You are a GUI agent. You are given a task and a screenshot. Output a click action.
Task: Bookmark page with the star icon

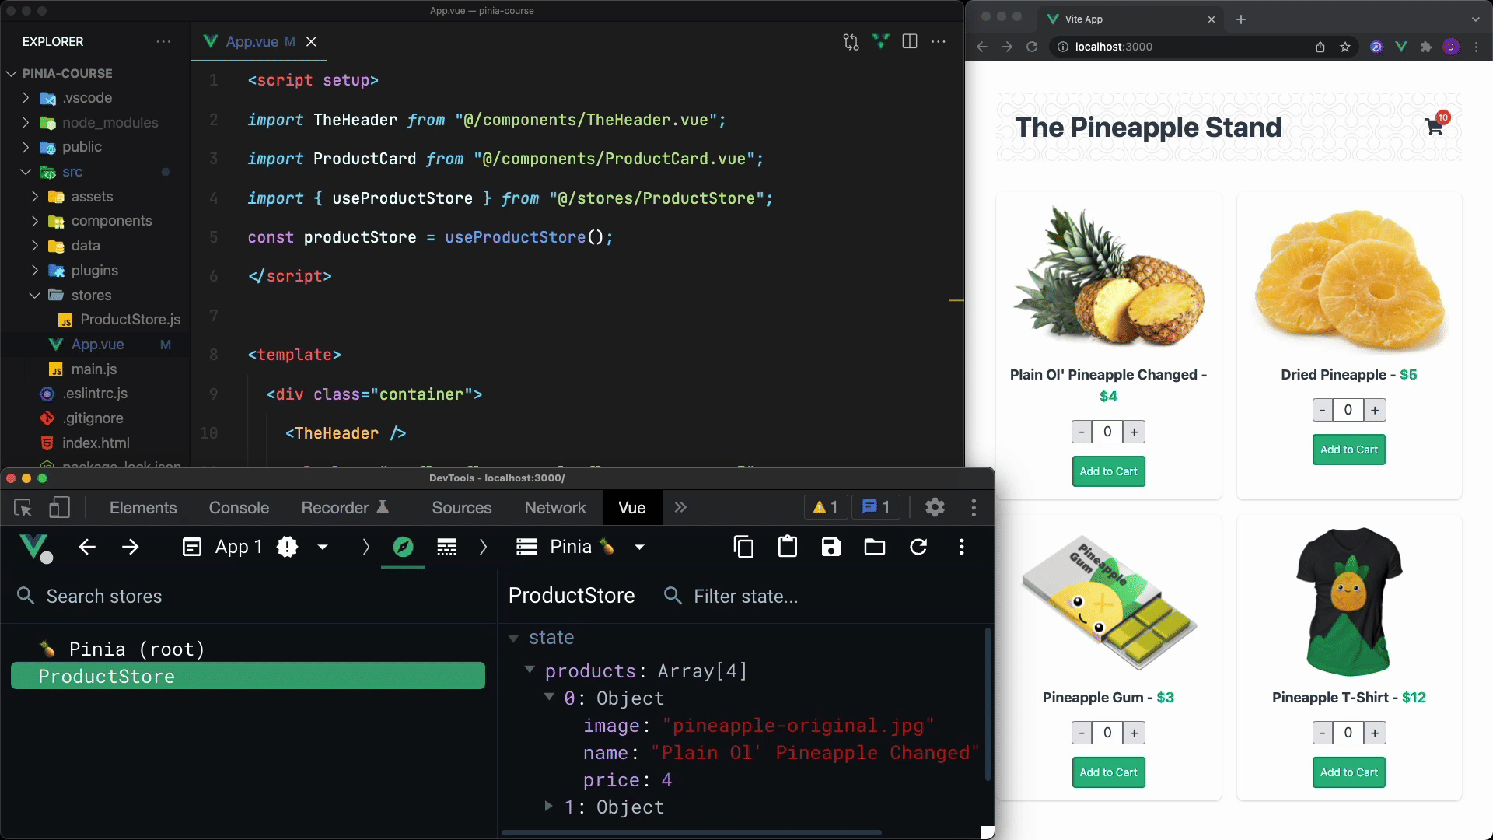(x=1345, y=47)
